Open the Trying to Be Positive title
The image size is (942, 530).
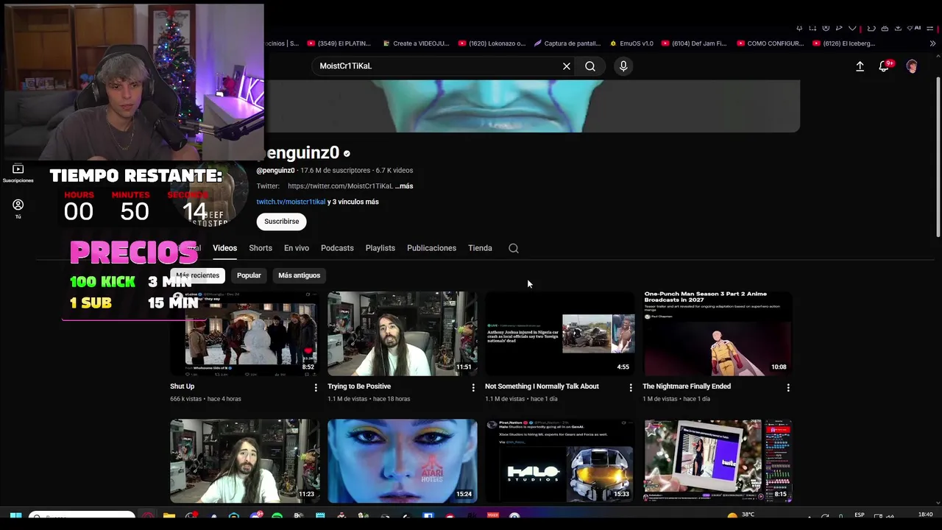coord(359,386)
